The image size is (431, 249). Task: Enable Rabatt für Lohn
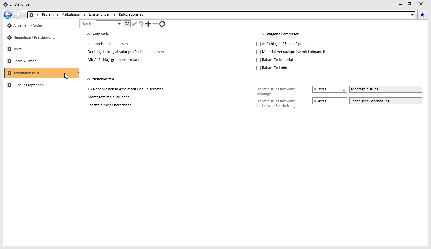coord(258,68)
